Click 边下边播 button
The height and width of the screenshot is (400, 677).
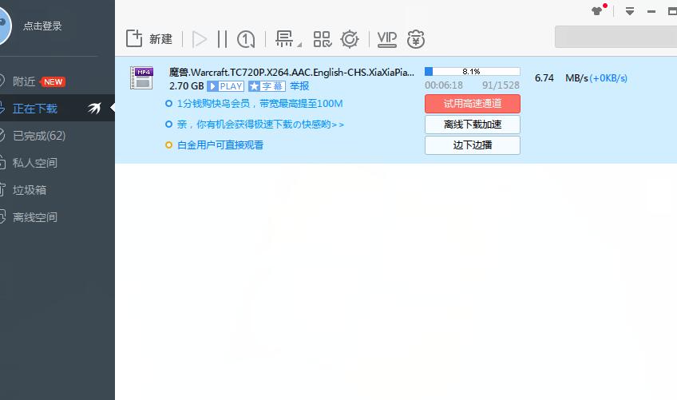click(473, 145)
